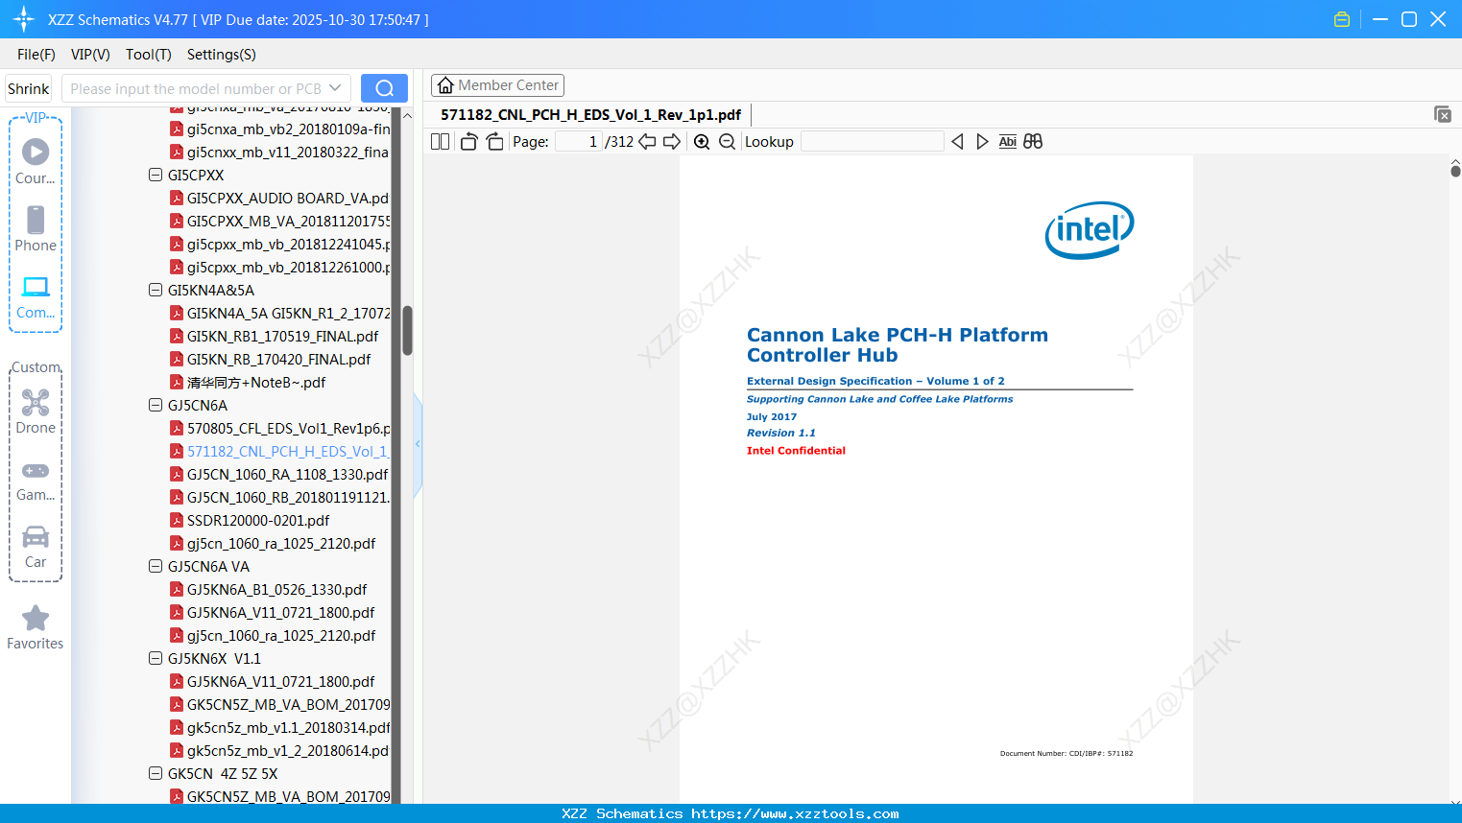The height and width of the screenshot is (823, 1462).
Task: Select the 571182_CNL_PCH_H_EDS_Vol_1_Rev_1p1.pdf tab
Action: [590, 115]
